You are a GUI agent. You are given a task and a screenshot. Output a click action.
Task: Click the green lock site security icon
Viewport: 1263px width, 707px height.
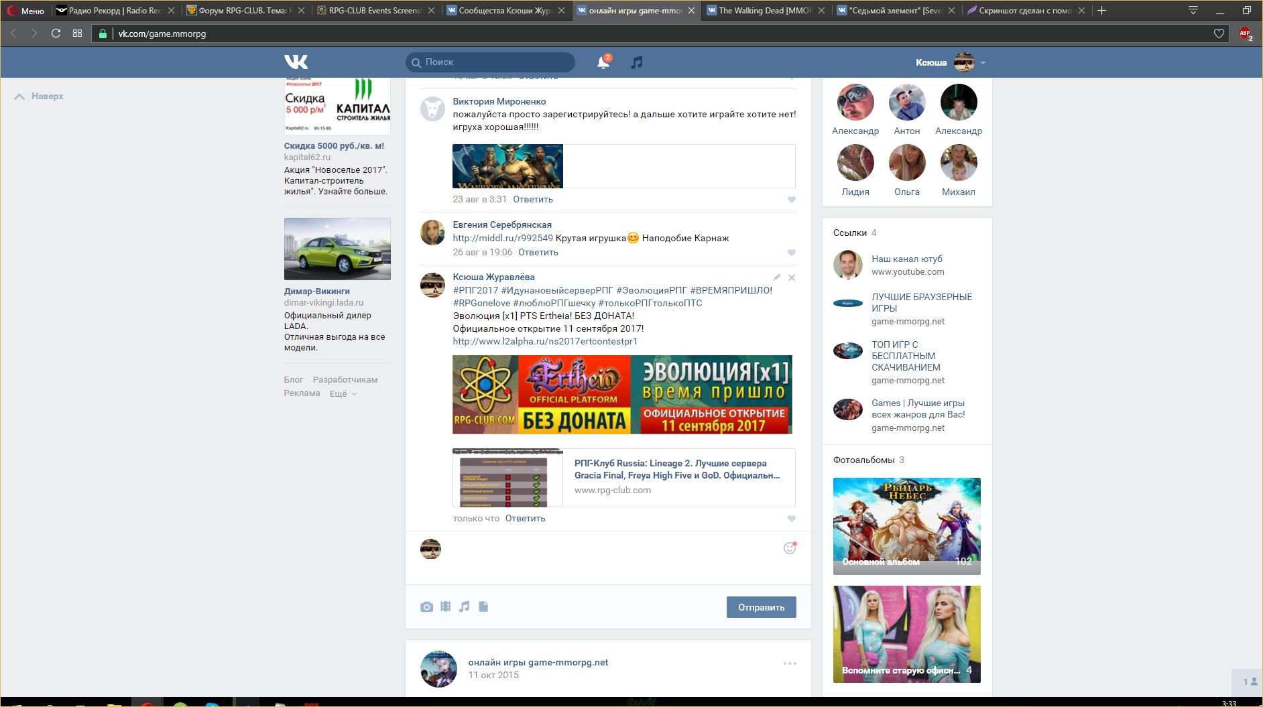(x=103, y=34)
